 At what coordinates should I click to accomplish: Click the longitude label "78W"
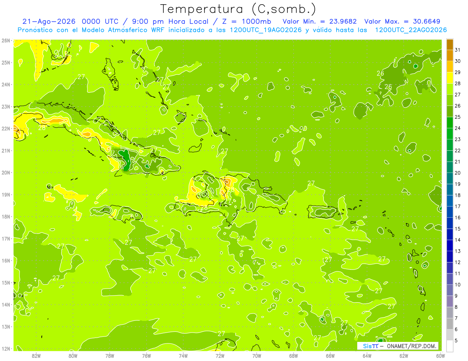click(x=110, y=356)
